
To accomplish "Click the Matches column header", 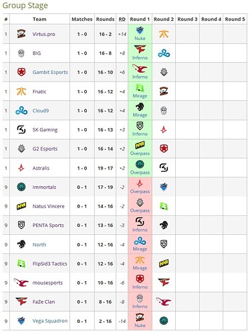I will coord(82,19).
